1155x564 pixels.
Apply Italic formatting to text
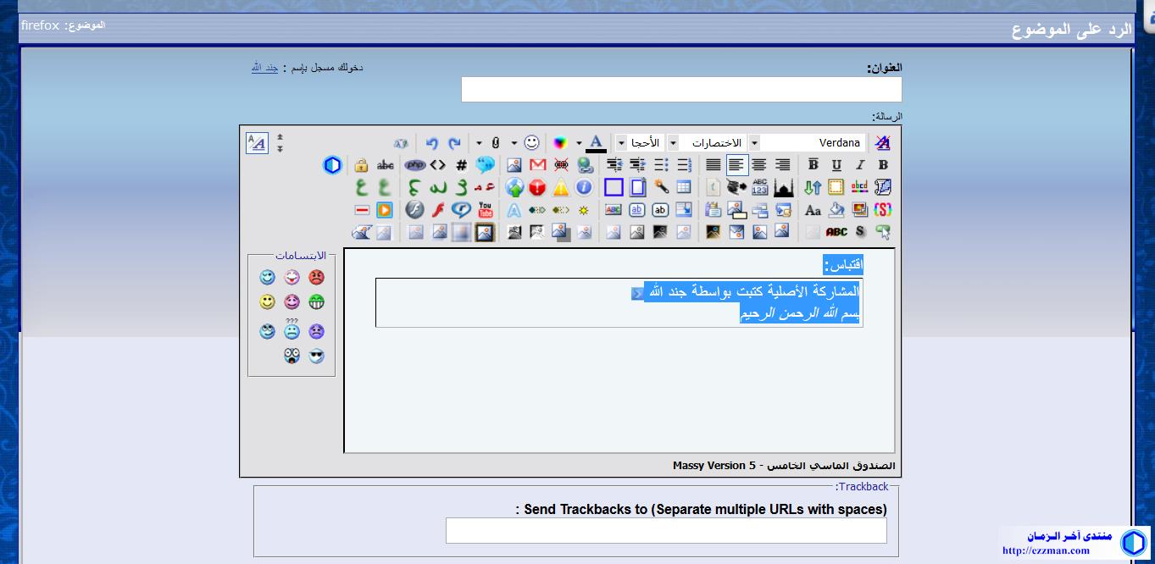[x=859, y=165]
